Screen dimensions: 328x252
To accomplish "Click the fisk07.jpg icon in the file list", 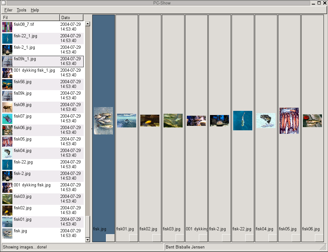I will click(x=7, y=119).
